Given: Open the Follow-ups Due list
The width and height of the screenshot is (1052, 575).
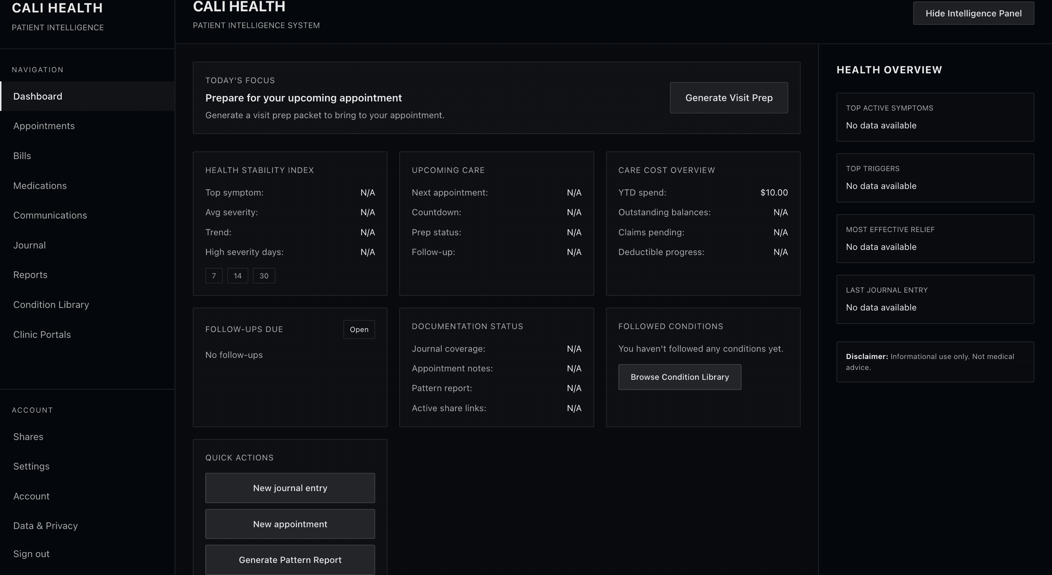Looking at the screenshot, I should 359,329.
